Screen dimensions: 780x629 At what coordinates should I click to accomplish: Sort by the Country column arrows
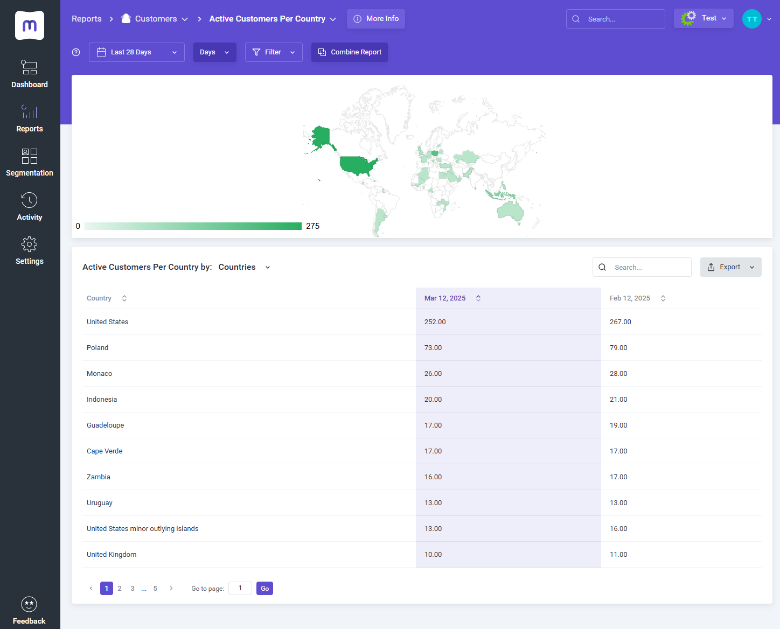(x=124, y=298)
